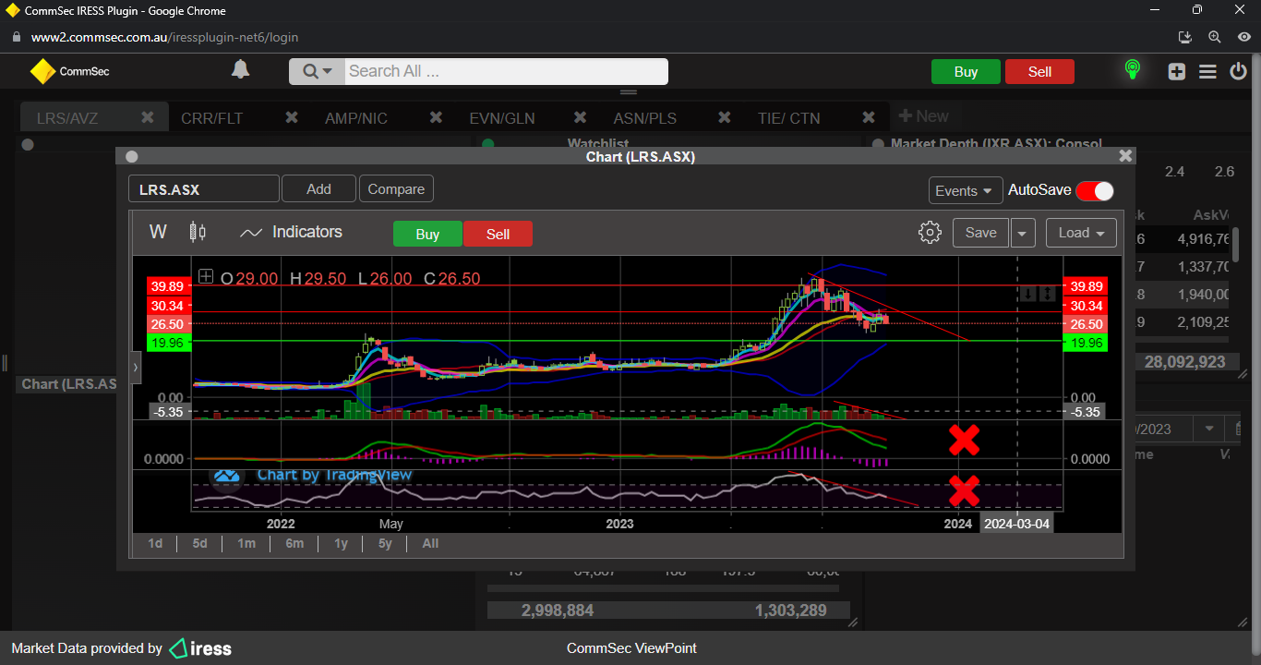
Task: Expand the Events dropdown
Action: pyautogui.click(x=965, y=190)
